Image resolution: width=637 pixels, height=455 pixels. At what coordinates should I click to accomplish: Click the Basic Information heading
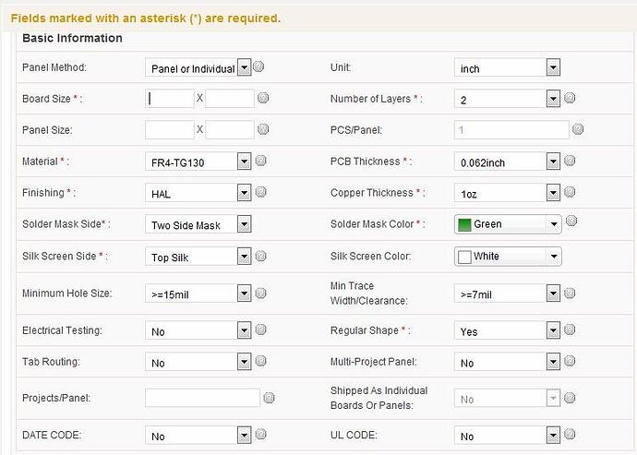coord(72,38)
